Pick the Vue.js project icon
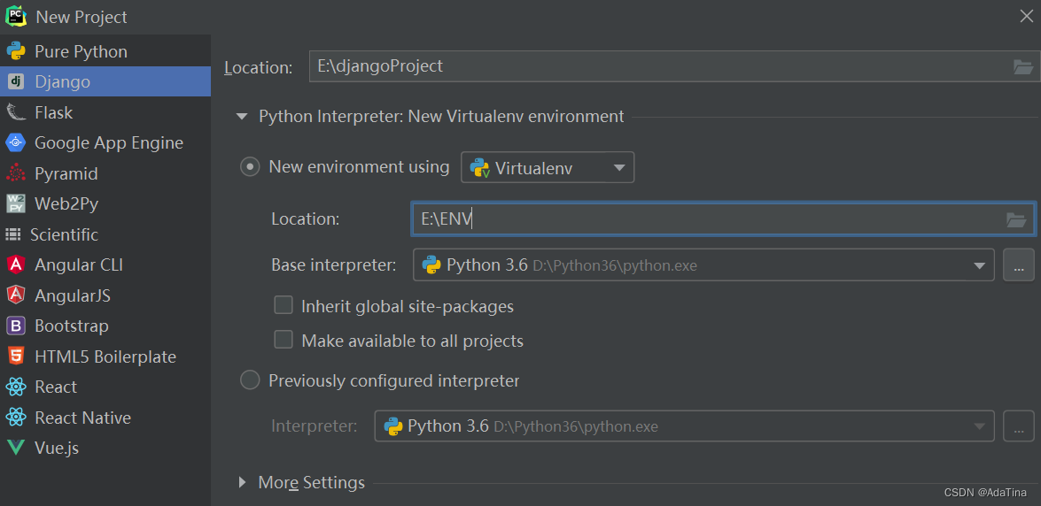Screen dimensions: 1041x506 (x=16, y=448)
